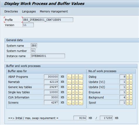Select the Screens value 4297
This screenshot has width=139, height=125.
(x=51, y=102)
